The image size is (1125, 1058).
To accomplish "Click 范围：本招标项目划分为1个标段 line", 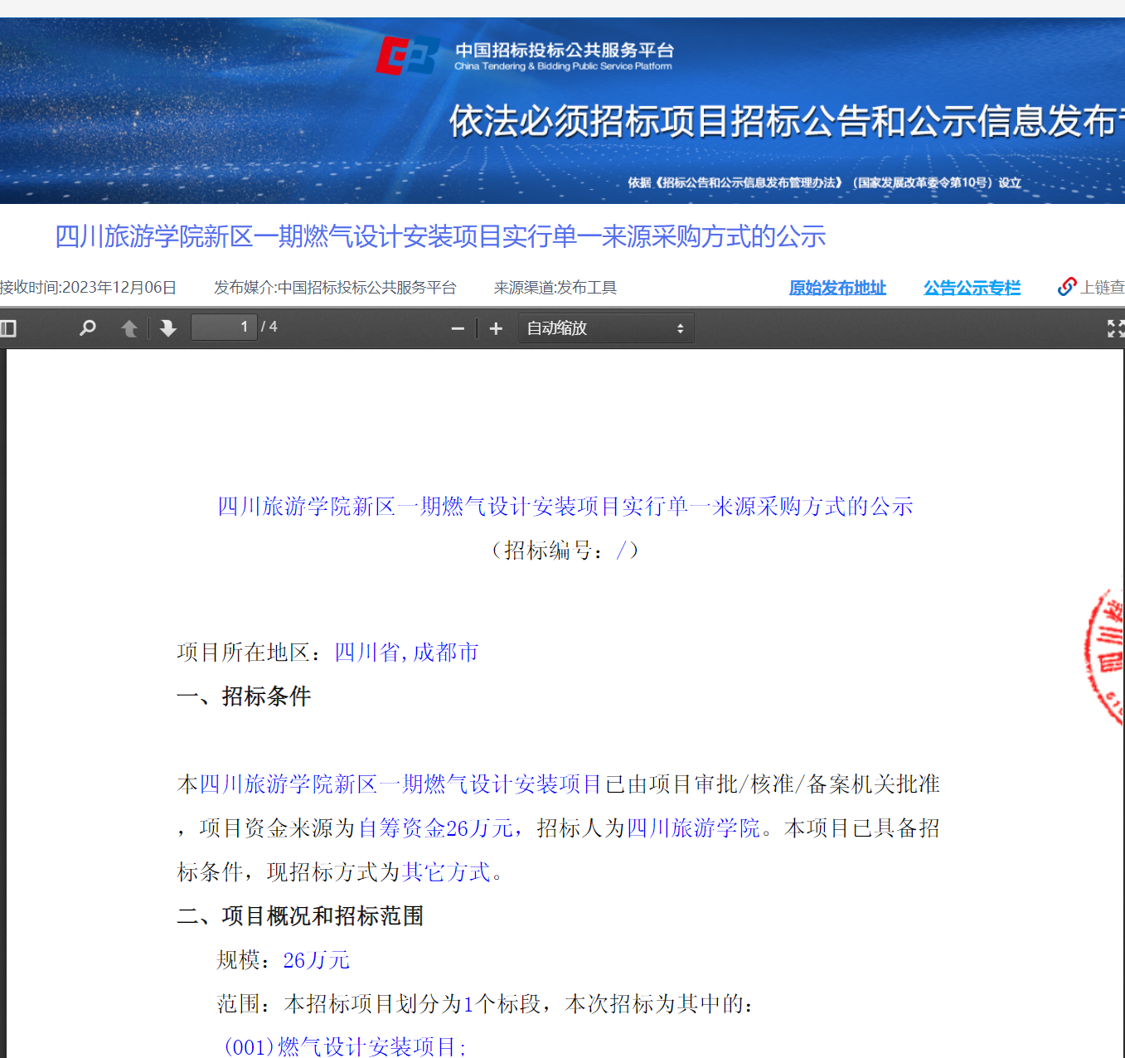I will click(486, 1004).
